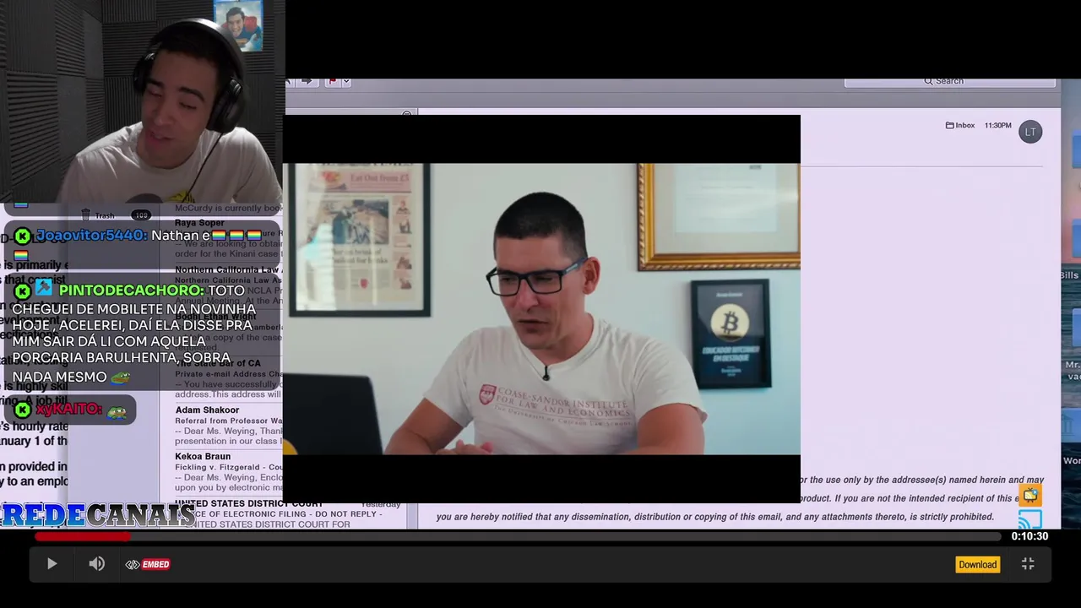
Task: Click the yellow Download button
Action: [x=977, y=564]
